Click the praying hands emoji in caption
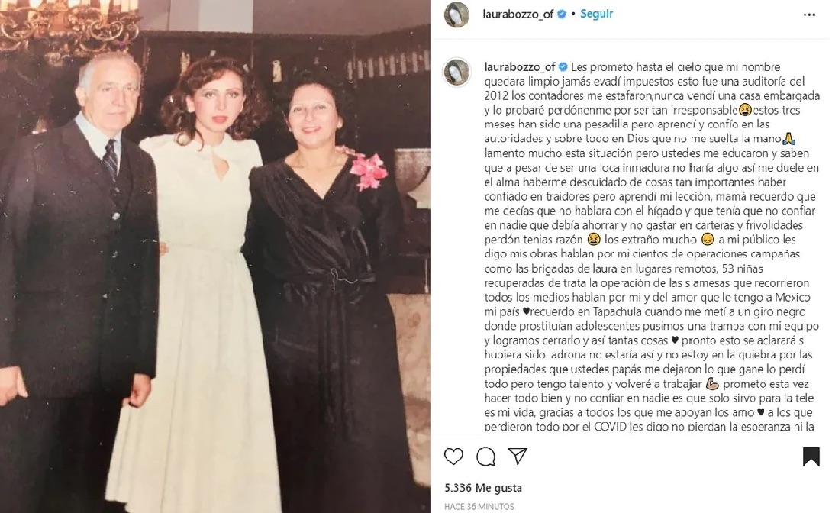This screenshot has height=513, width=832. tap(788, 138)
